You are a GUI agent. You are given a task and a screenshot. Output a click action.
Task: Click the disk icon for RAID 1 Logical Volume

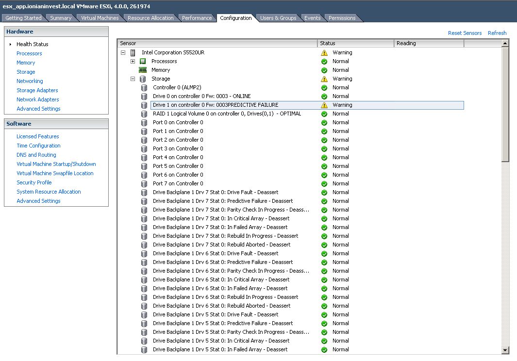(144, 114)
